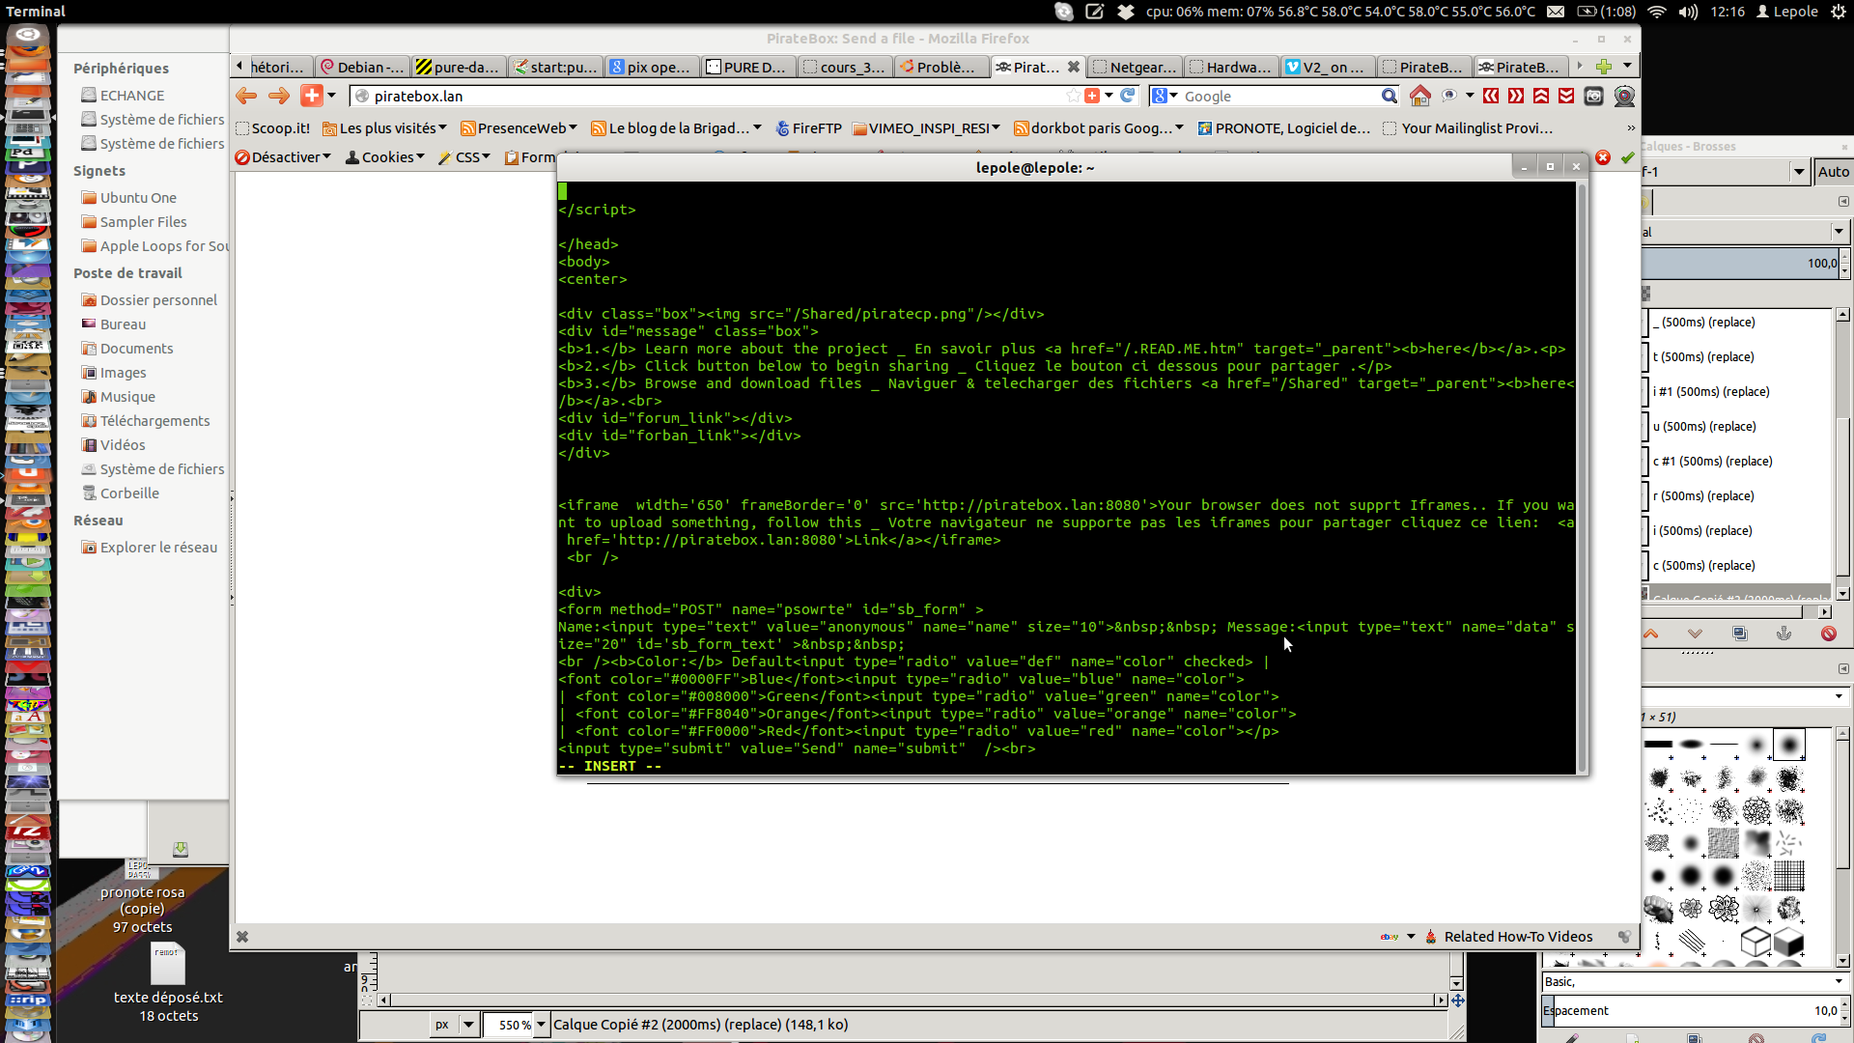Delete layer with red GIMP icon
The image size is (1854, 1043).
(1828, 634)
